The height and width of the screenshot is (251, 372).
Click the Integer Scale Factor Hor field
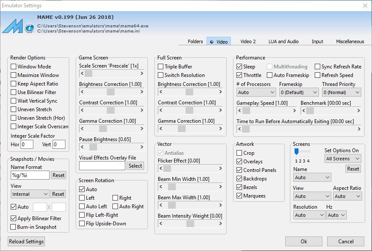[x=27, y=144]
